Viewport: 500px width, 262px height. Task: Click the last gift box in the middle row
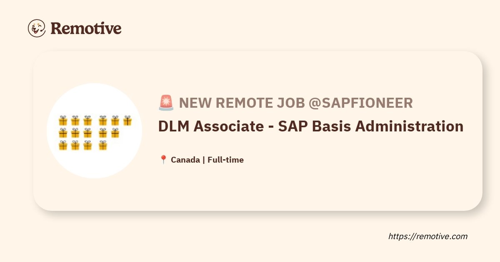[x=115, y=133]
